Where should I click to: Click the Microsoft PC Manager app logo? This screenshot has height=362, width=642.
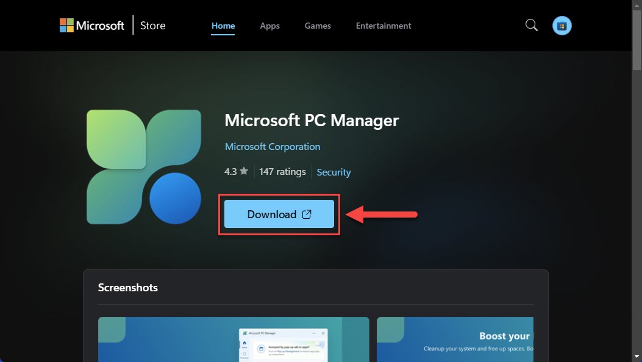[144, 167]
